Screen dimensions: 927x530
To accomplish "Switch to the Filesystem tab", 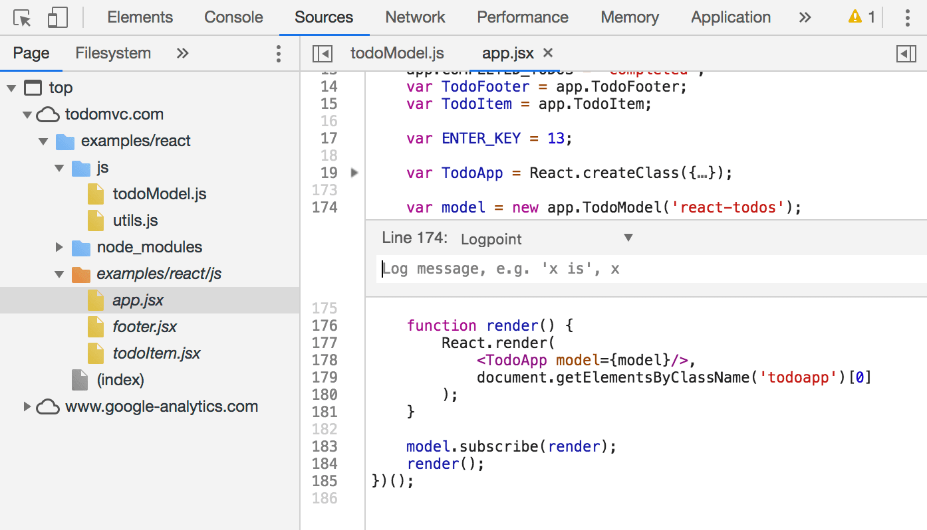I will click(112, 53).
